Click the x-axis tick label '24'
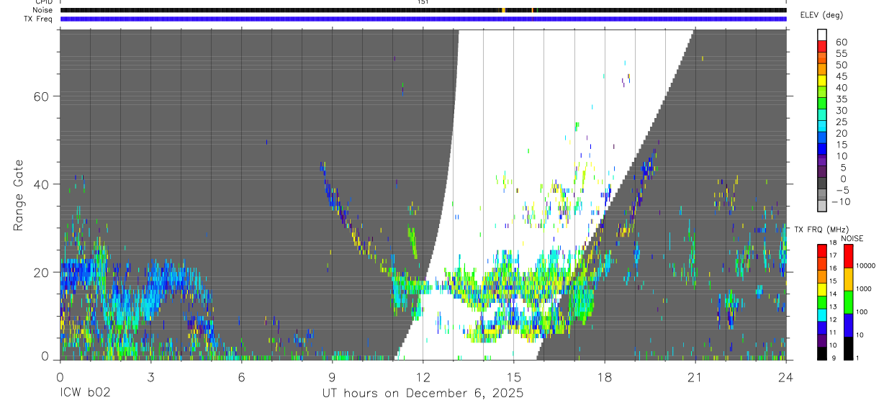The width and height of the screenshot is (884, 408). pos(786,376)
